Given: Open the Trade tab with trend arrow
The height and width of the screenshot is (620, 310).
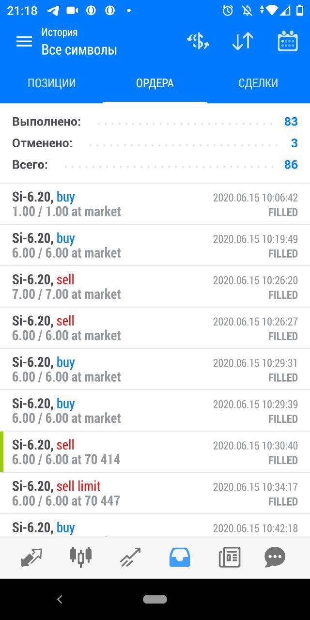Looking at the screenshot, I should pyautogui.click(x=130, y=557).
